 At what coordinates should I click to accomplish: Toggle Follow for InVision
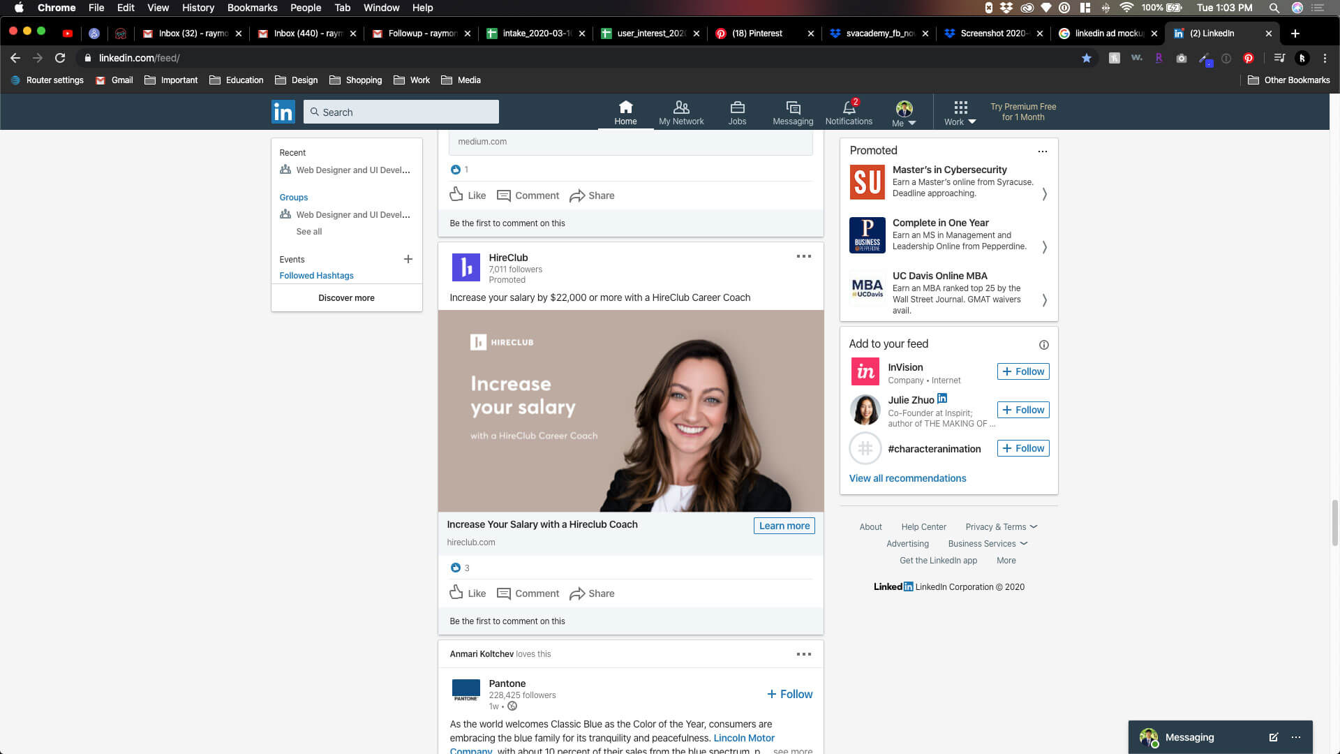point(1023,371)
